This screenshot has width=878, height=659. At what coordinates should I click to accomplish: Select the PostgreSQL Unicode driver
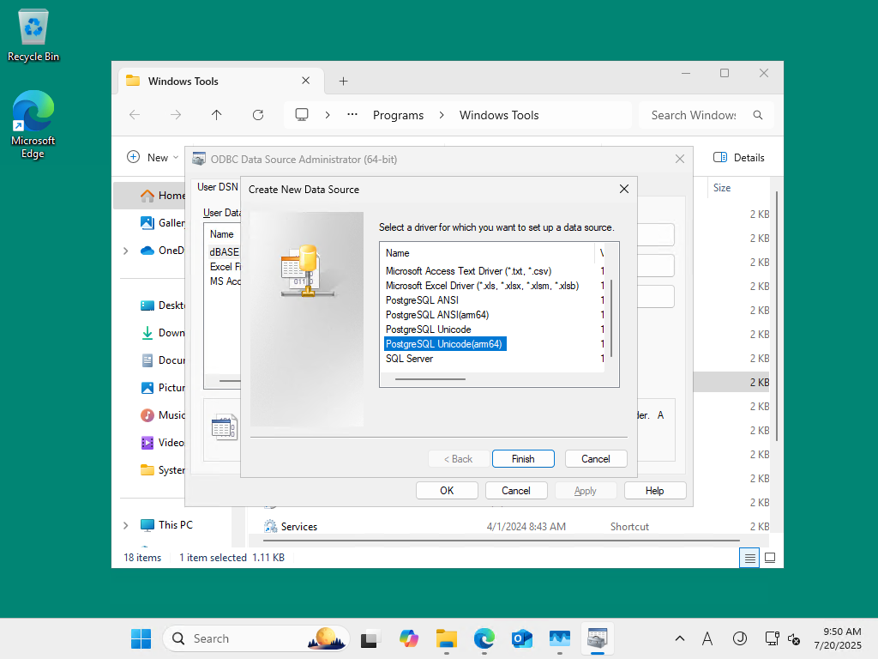429,329
